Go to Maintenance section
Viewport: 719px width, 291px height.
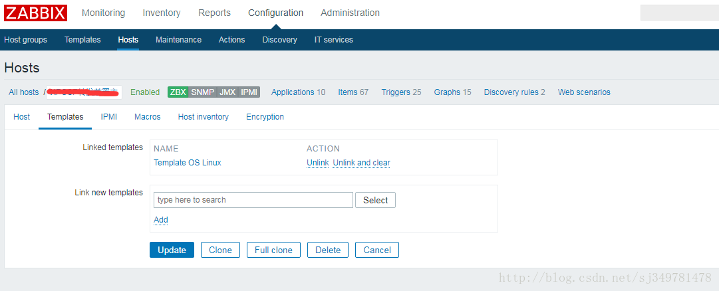[178, 40]
